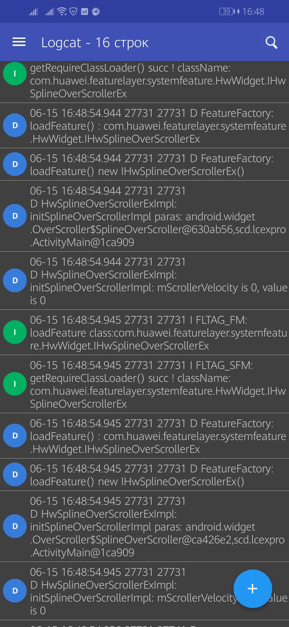Click the Logcat - 16 строк title

coord(95,43)
